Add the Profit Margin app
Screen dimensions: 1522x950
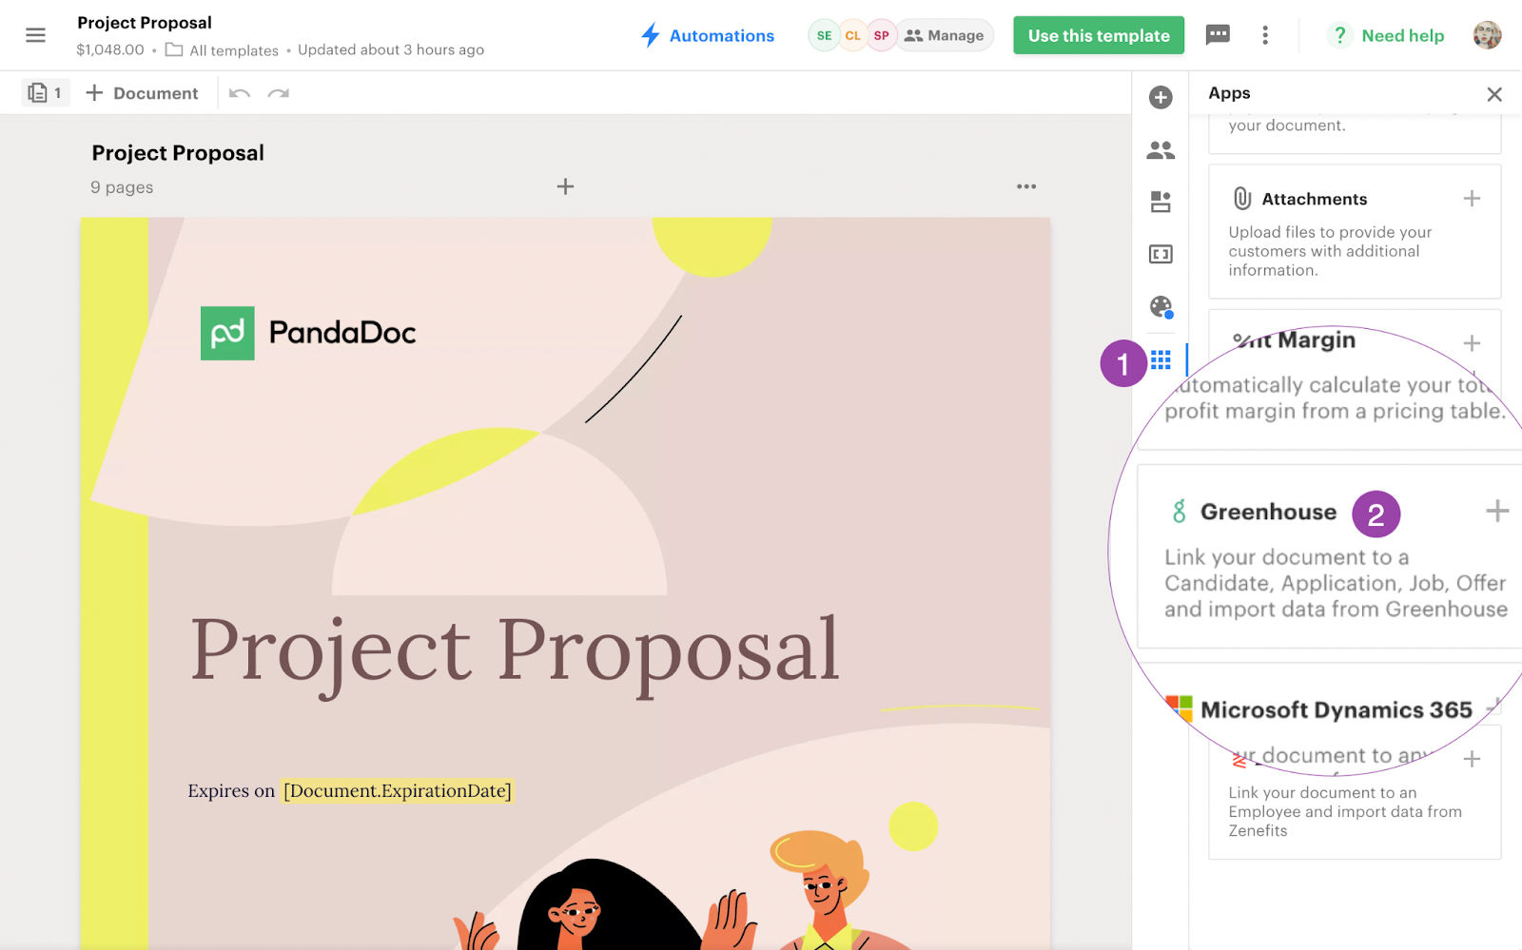[1472, 343]
